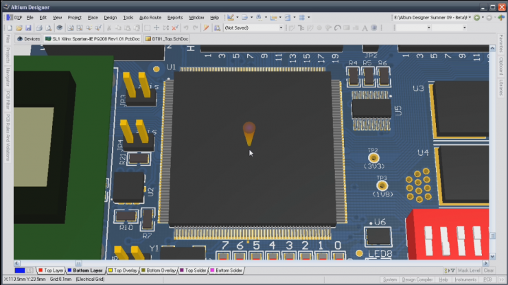The width and height of the screenshot is (508, 285).
Task: Open the Auto Route menu
Action: point(150,17)
